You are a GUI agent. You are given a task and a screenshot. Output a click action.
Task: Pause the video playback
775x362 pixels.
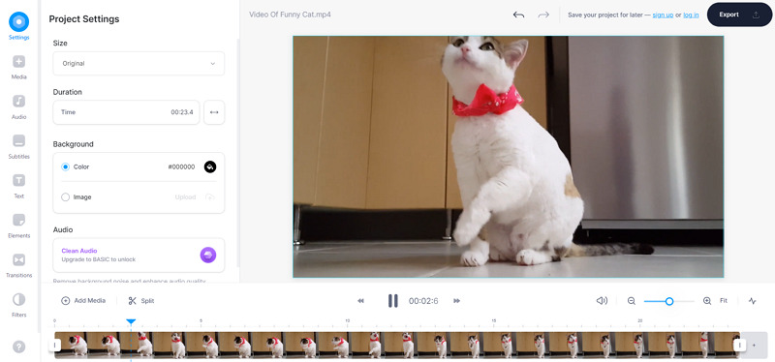coord(393,301)
